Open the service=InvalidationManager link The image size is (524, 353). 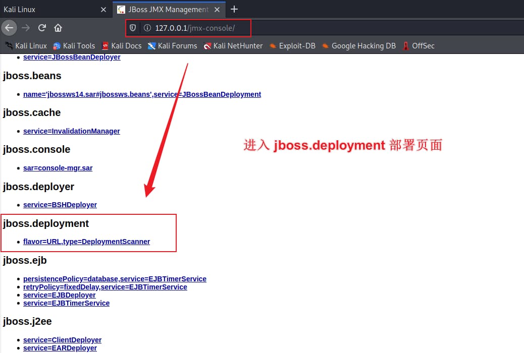coord(72,131)
